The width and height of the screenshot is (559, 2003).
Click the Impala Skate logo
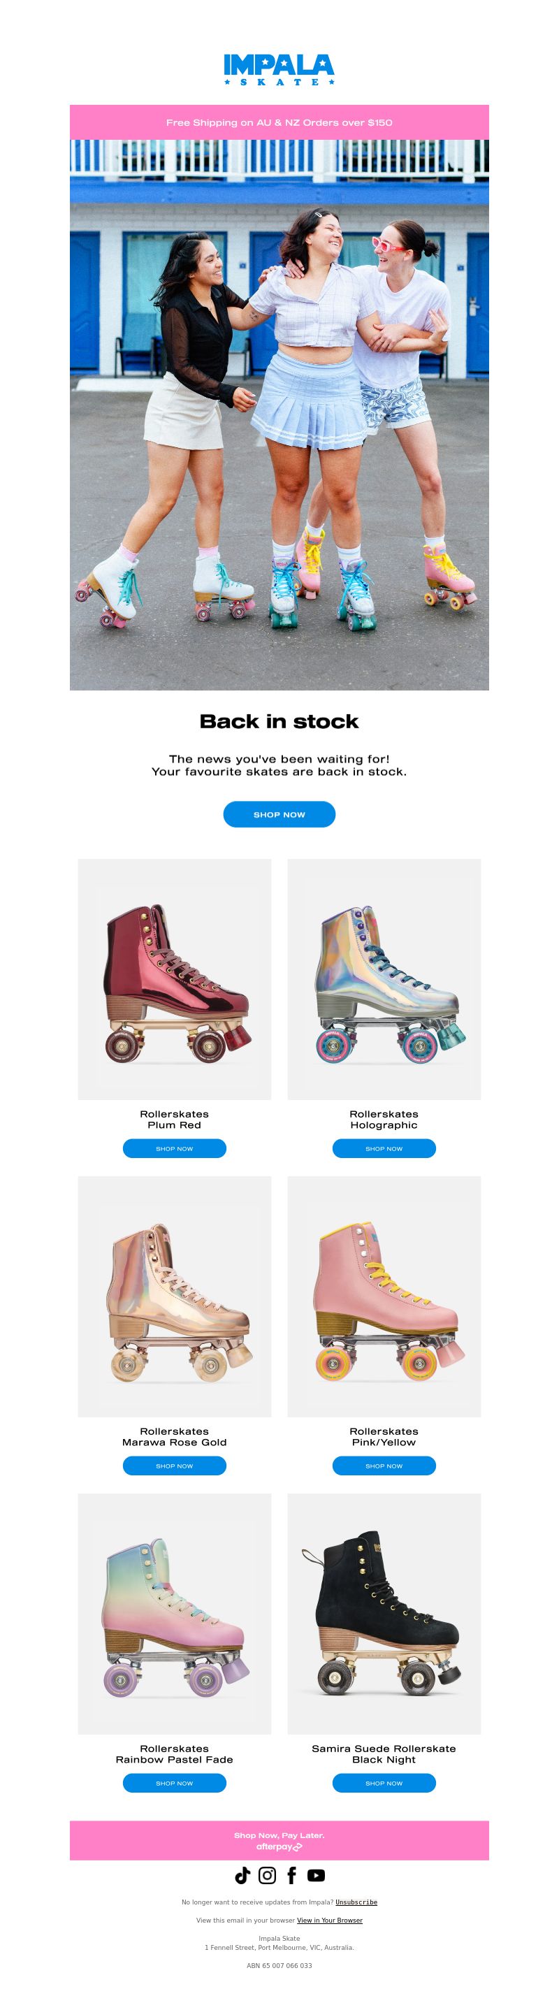(279, 70)
